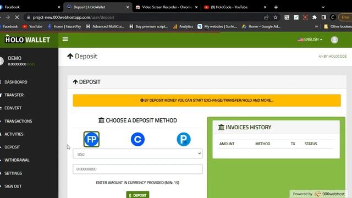The image size is (352, 198).
Task: Click the METHOD column header
Action: tap(263, 144)
